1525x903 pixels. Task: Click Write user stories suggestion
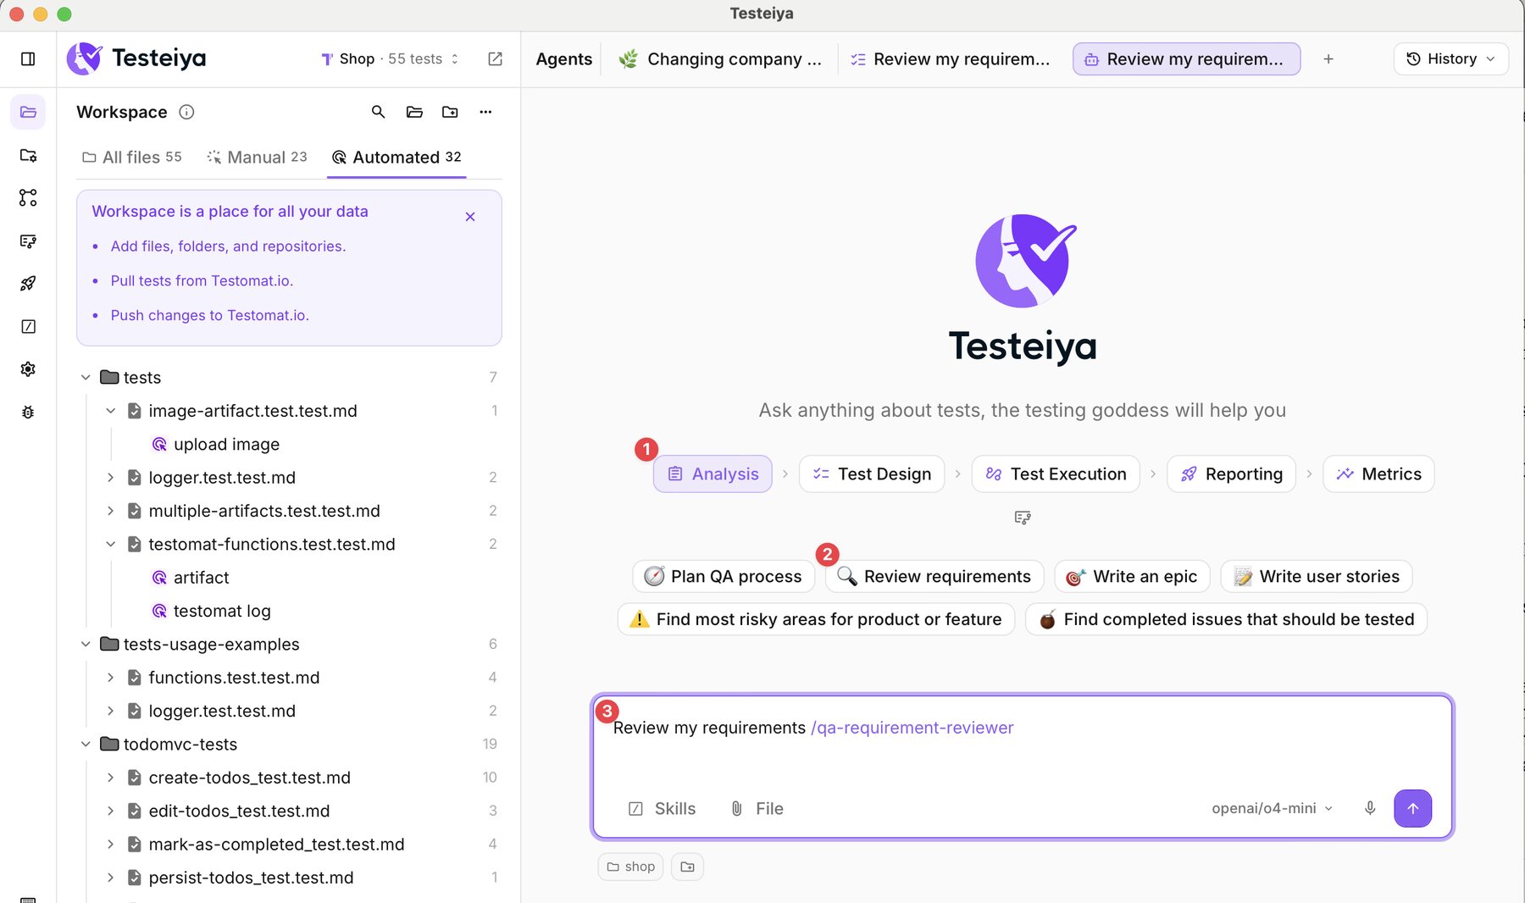[1317, 577]
